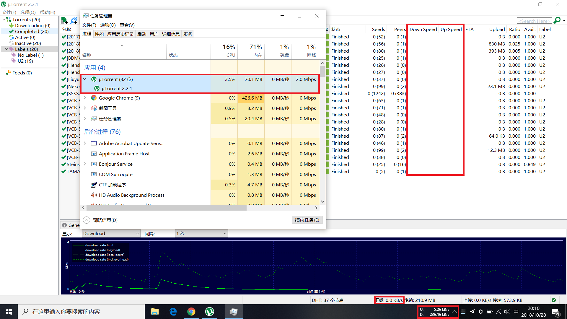This screenshot has height=319, width=567.
Task: Open µTorrent 帮助(H) menu
Action: tap(48, 12)
